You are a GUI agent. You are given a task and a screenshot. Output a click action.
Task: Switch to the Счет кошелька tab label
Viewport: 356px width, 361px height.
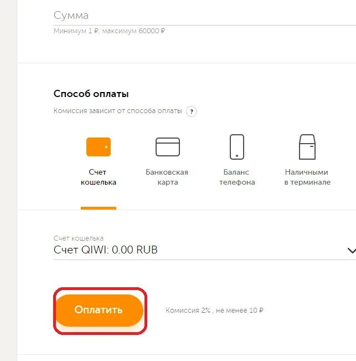[99, 177]
